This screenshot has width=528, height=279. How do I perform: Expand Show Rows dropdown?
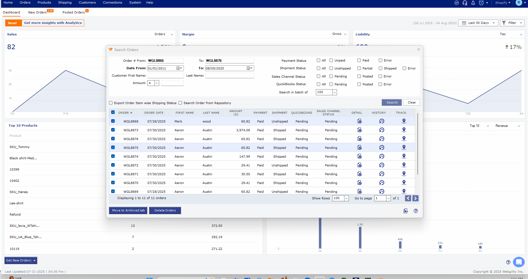(x=346, y=198)
